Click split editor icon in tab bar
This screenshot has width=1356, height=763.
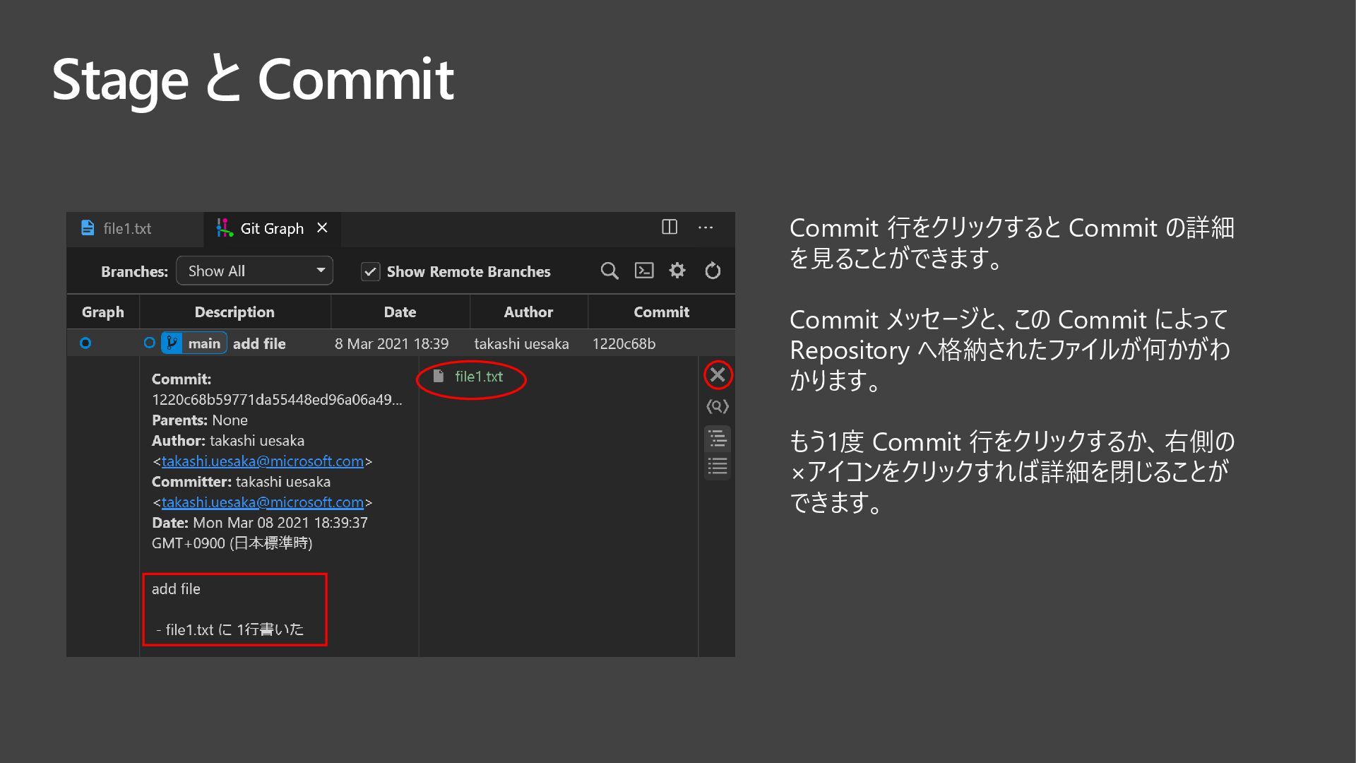point(670,227)
